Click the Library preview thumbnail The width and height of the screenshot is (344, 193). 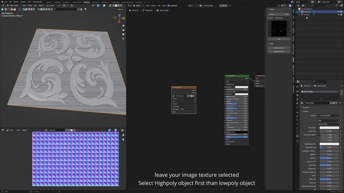point(279,28)
